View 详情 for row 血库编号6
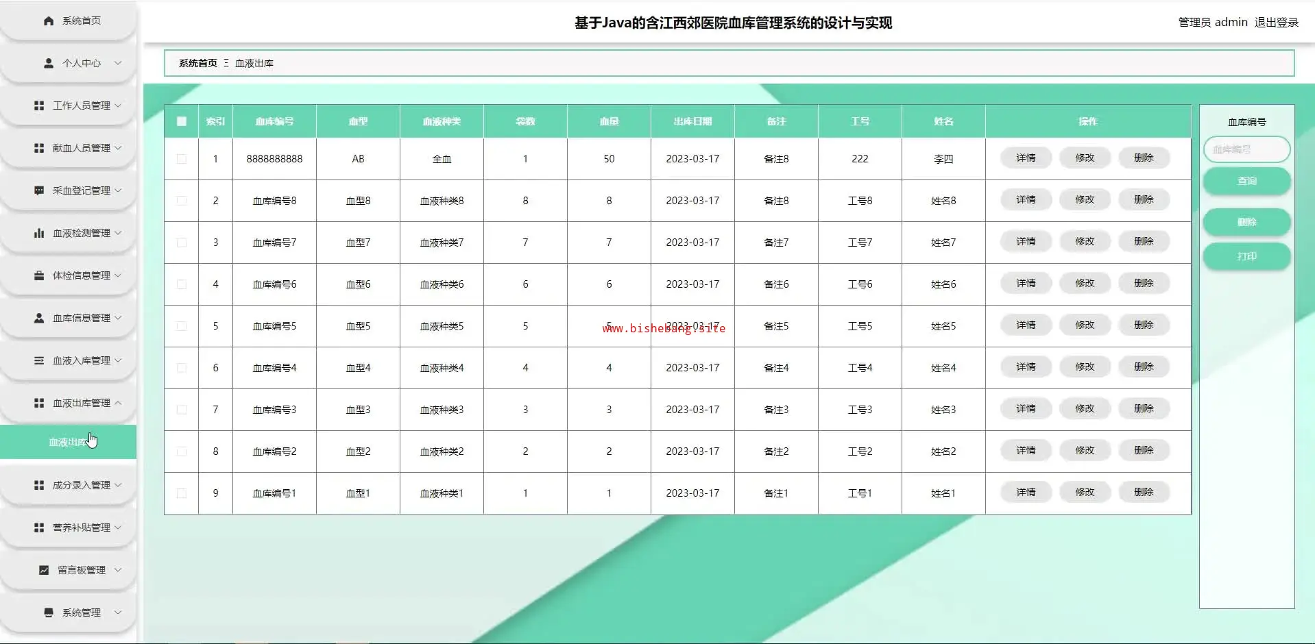Viewport: 1315px width, 644px height. [1026, 284]
